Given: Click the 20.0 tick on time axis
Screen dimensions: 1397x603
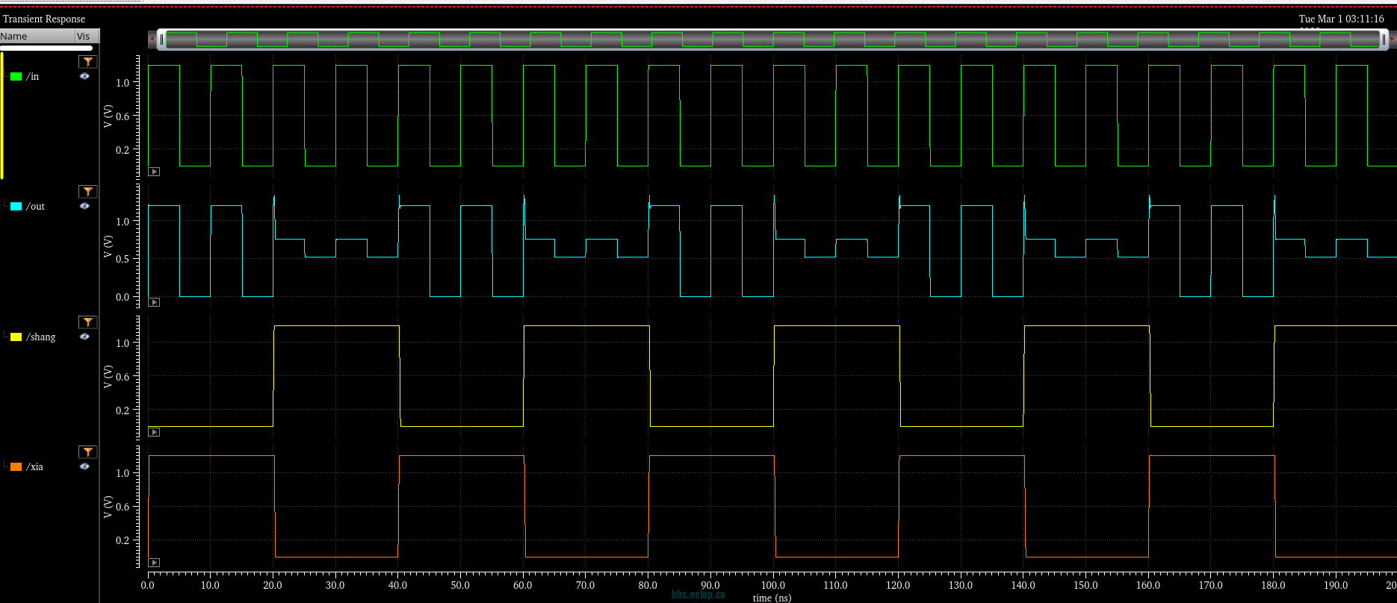Looking at the screenshot, I should click(x=273, y=585).
